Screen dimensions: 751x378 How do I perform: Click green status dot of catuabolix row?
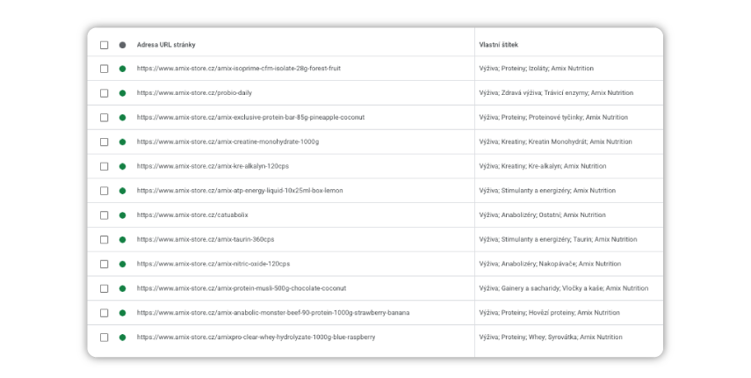pyautogui.click(x=123, y=215)
